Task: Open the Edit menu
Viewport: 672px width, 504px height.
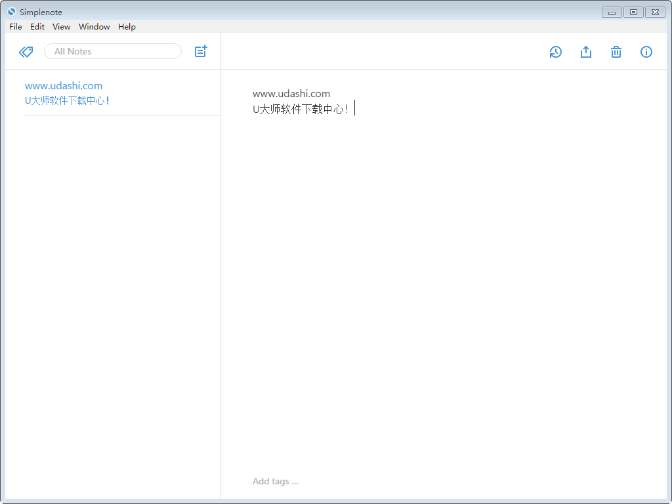Action: 37,26
